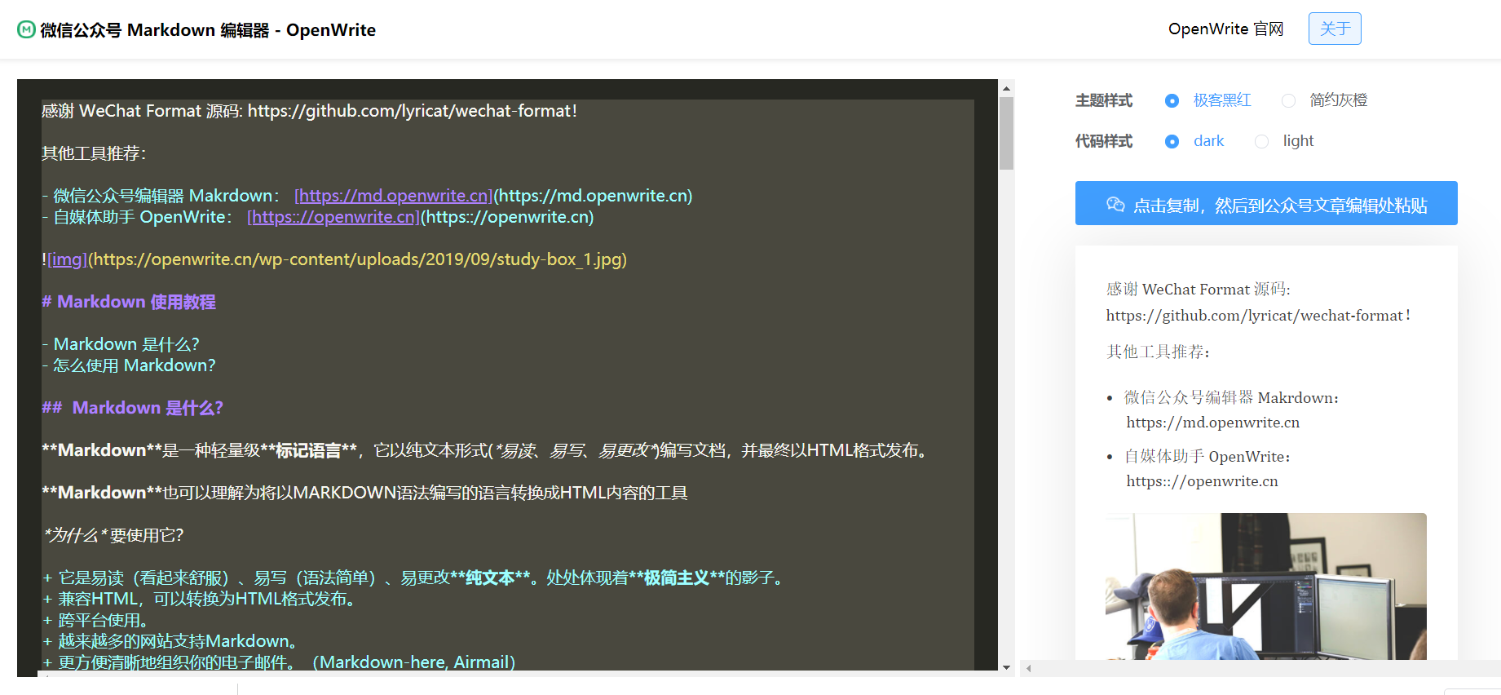Click the 关于 button

[x=1335, y=29]
